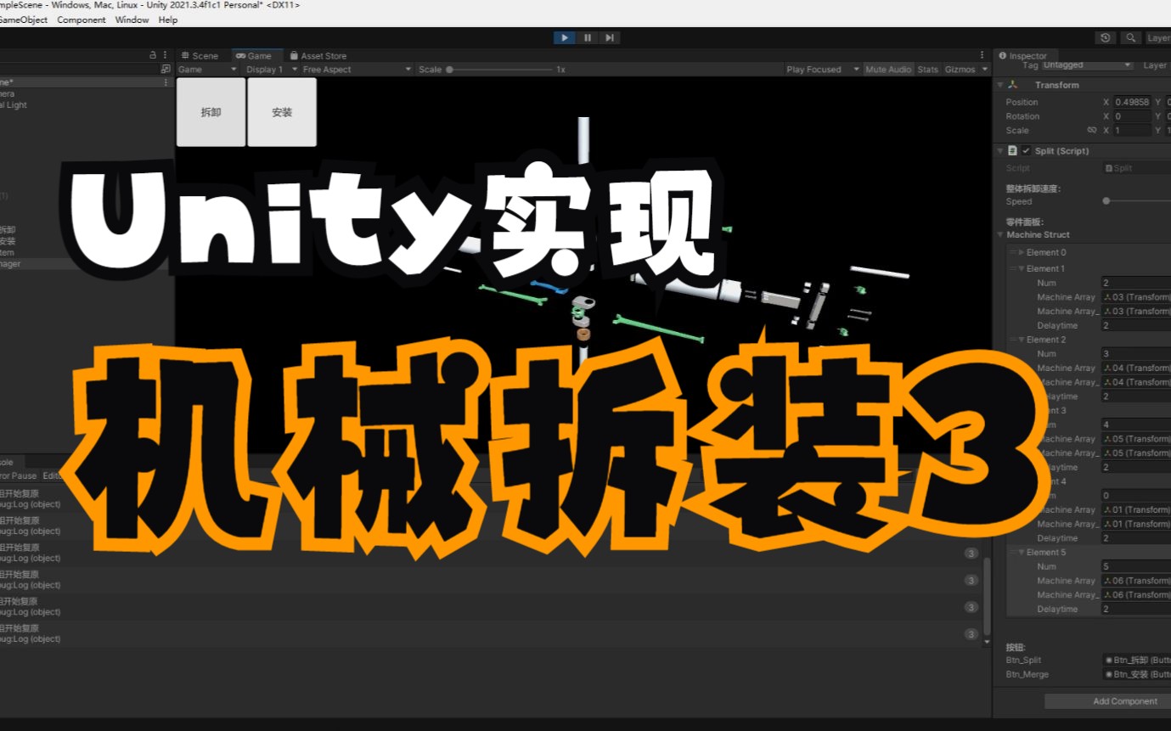Click the Hierarchy search-by-type icon
Image resolution: width=1171 pixels, height=731 pixels.
166,69
